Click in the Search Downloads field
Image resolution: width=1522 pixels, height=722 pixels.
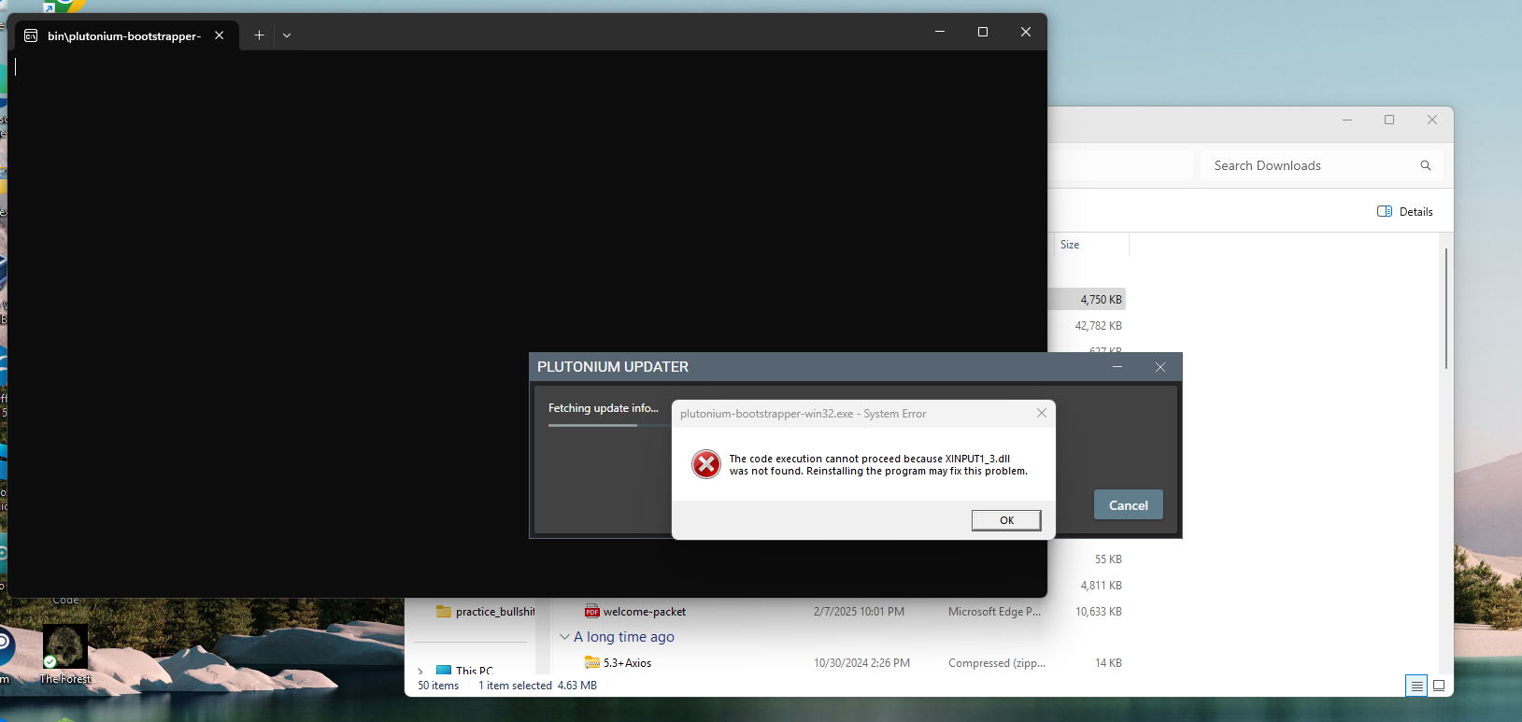click(1322, 165)
